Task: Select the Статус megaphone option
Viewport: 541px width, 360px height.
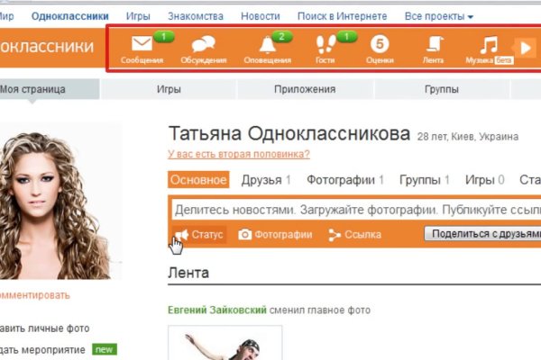Action: tap(198, 235)
